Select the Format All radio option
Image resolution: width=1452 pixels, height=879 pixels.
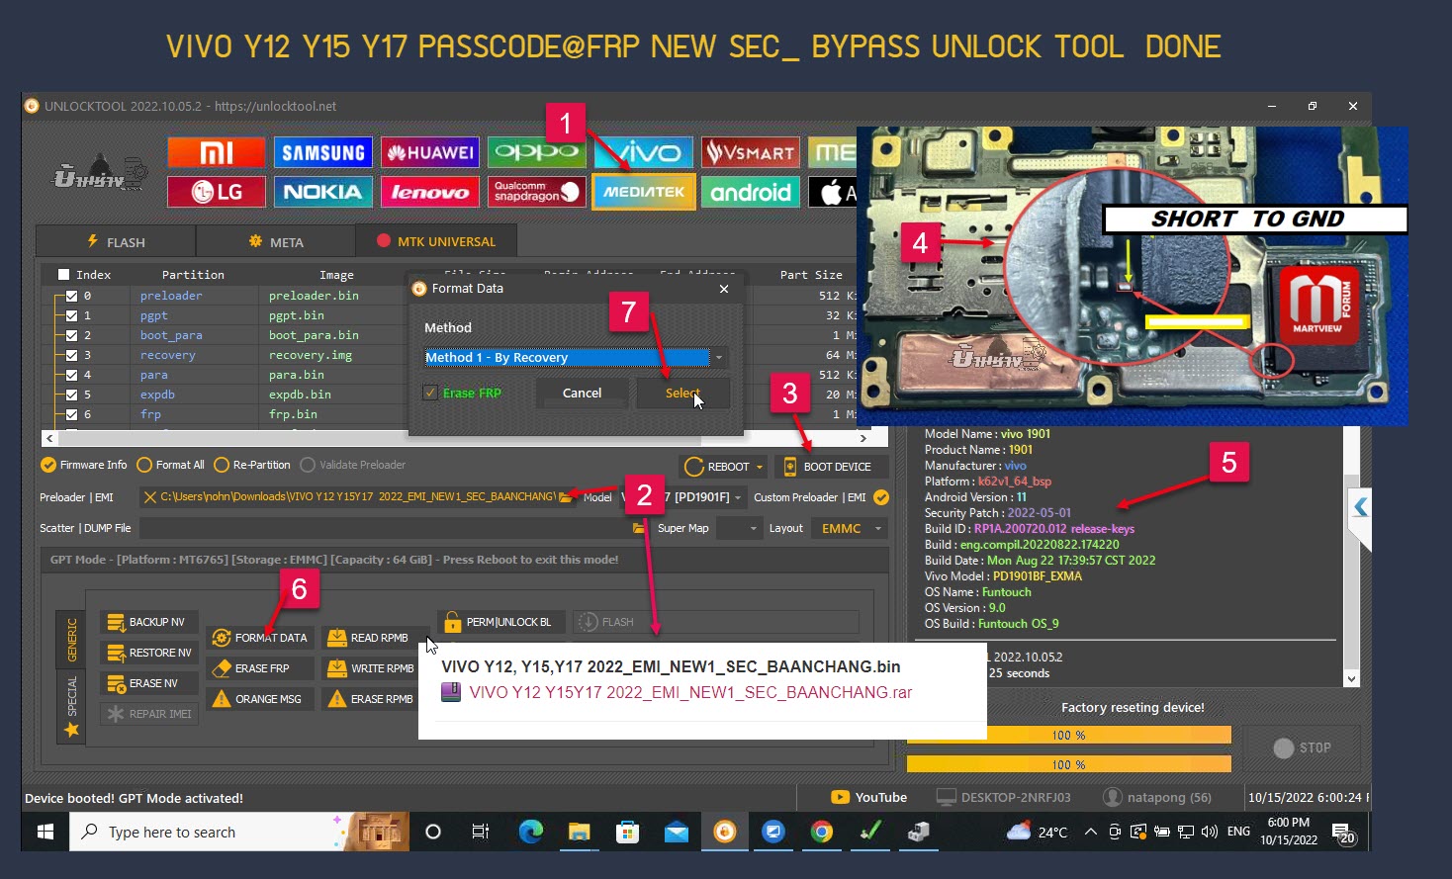click(x=144, y=465)
